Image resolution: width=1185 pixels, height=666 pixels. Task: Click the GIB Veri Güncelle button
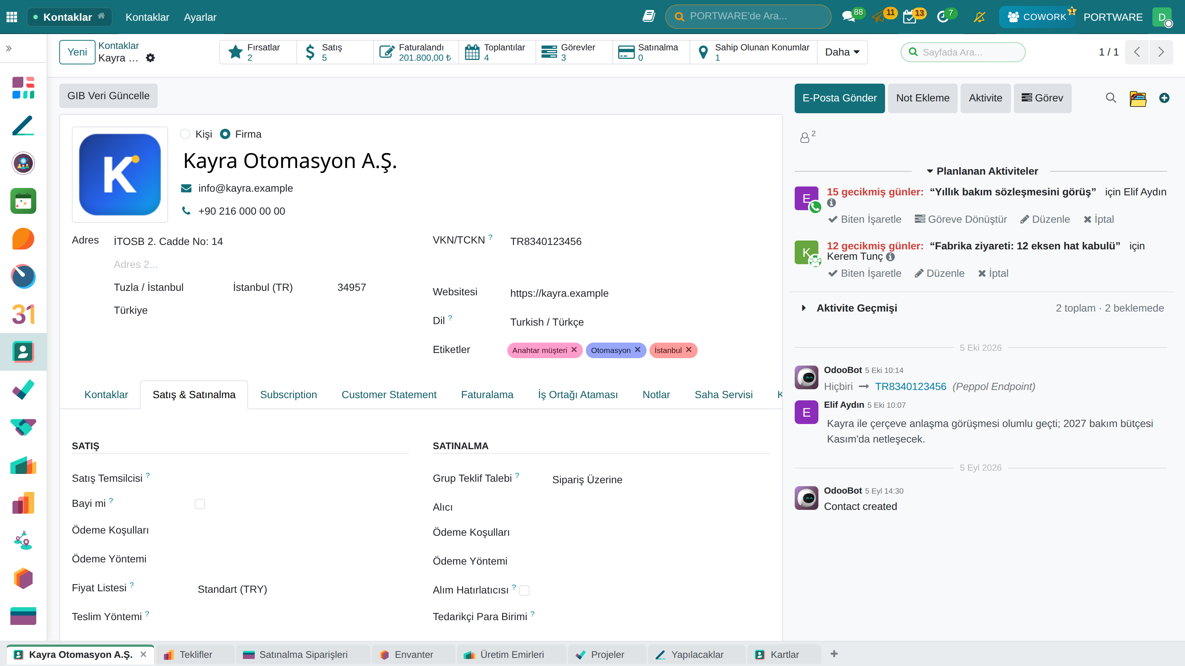click(x=109, y=95)
